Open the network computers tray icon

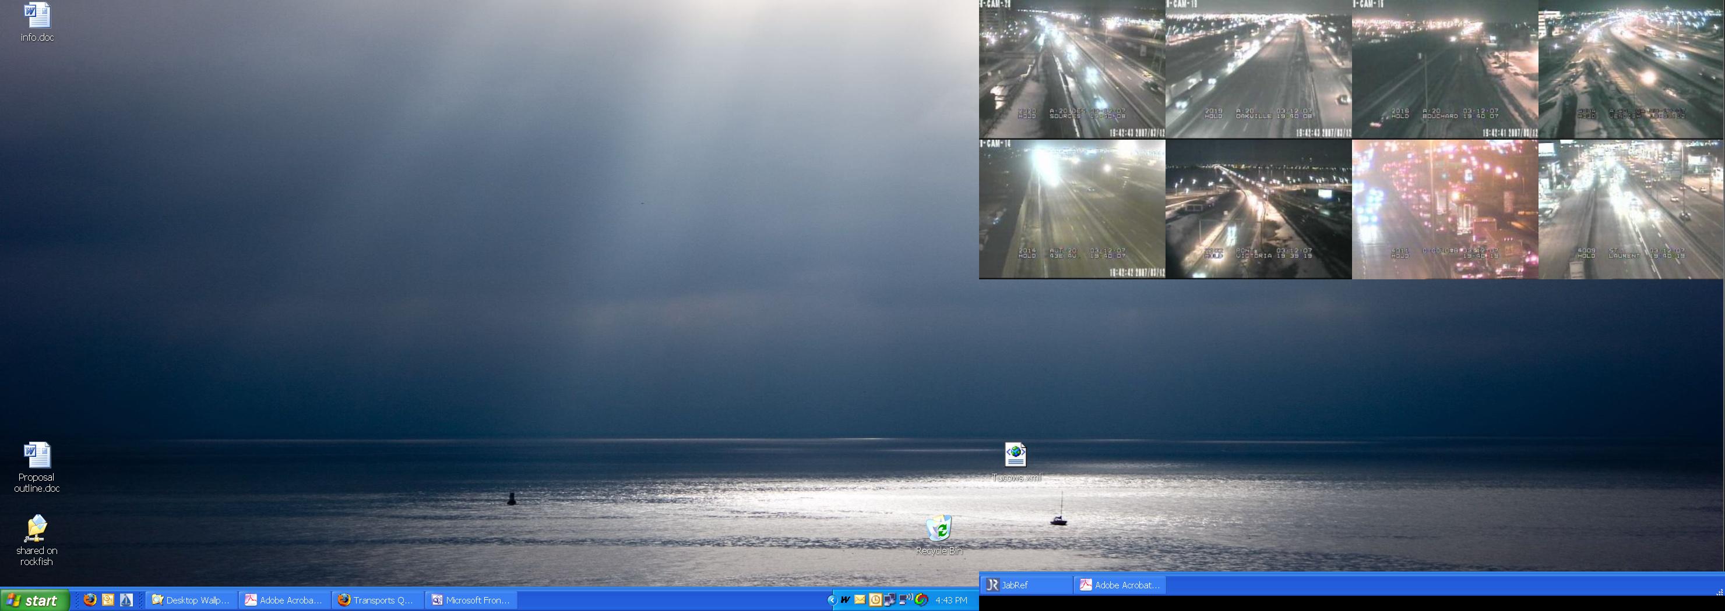890,599
